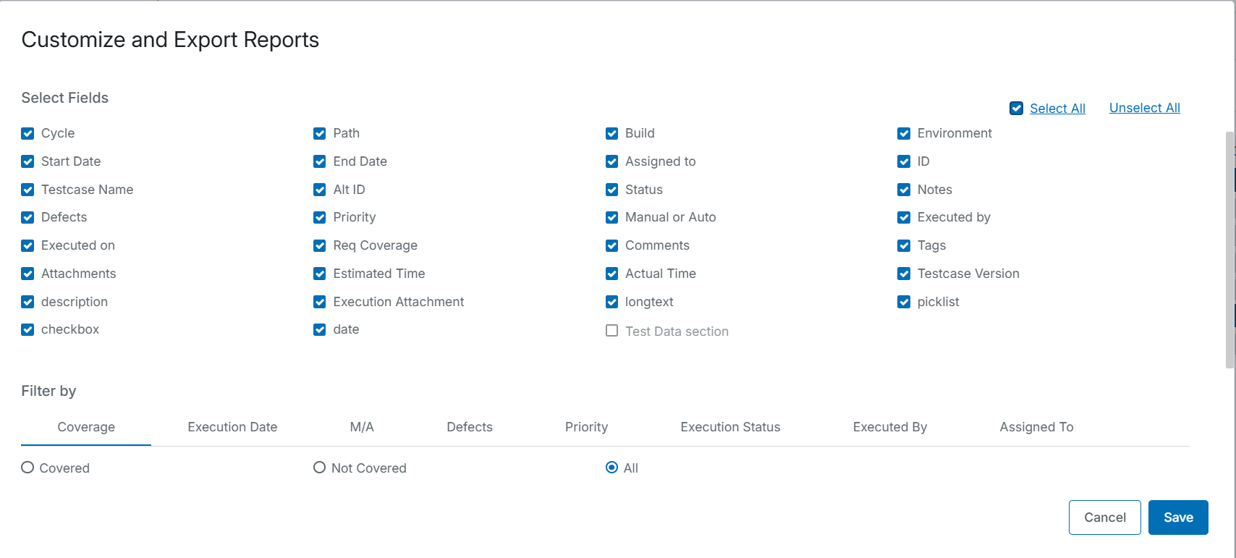1236x558 pixels.
Task: Open the Execution Status filter tab
Action: click(x=730, y=427)
